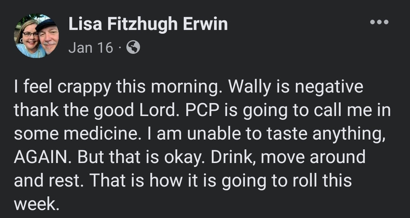Click the word 'roll' in the post
410x218 pixels.
(302, 180)
